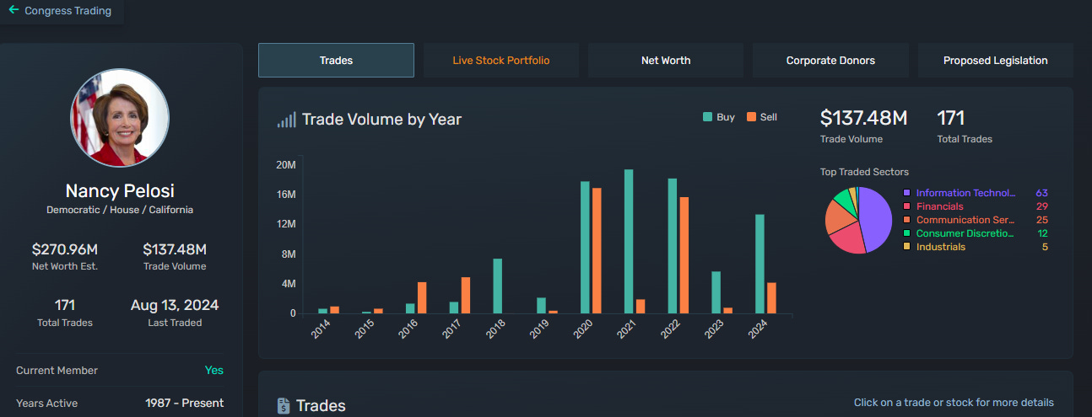Viewport: 1092px width, 417px height.
Task: Click the Aug 13, 2024 Last Traded date
Action: 175,305
